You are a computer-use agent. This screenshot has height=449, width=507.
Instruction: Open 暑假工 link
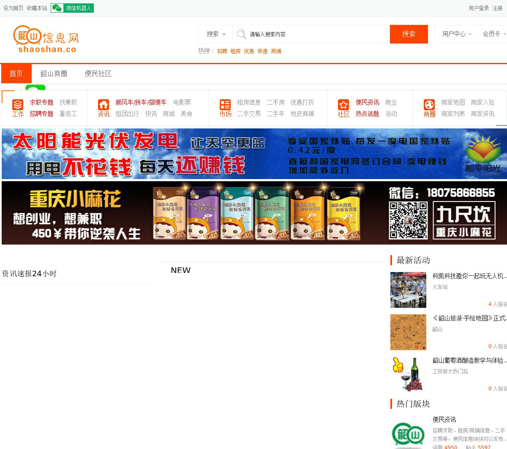click(x=68, y=114)
